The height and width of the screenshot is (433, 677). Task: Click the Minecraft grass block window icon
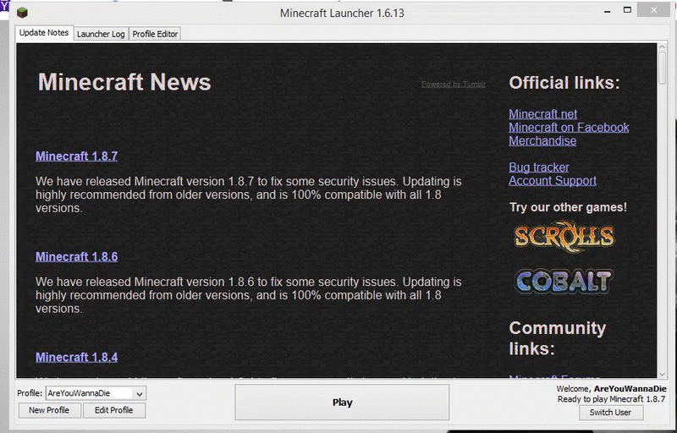(x=22, y=13)
